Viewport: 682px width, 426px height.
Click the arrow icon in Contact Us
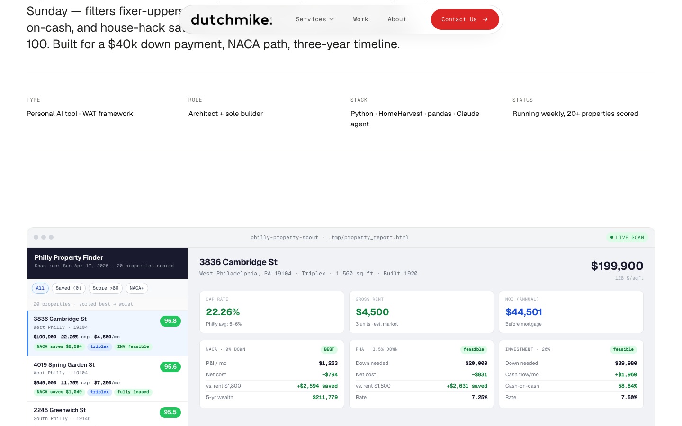[x=485, y=19]
